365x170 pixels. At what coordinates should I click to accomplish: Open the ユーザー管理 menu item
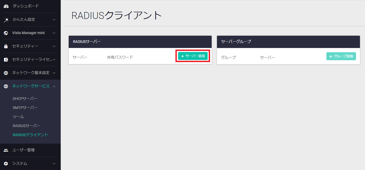[x=23, y=150]
